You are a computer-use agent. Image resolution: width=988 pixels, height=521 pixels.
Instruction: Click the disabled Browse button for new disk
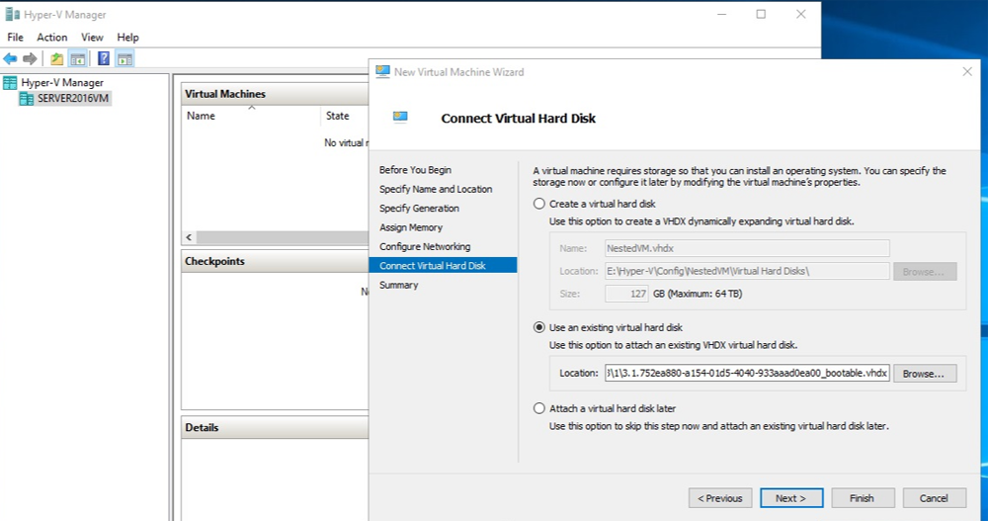(x=925, y=272)
